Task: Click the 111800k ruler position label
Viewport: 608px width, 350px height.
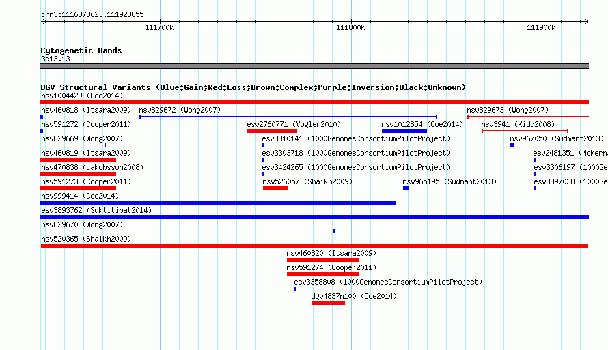Action: 350,27
